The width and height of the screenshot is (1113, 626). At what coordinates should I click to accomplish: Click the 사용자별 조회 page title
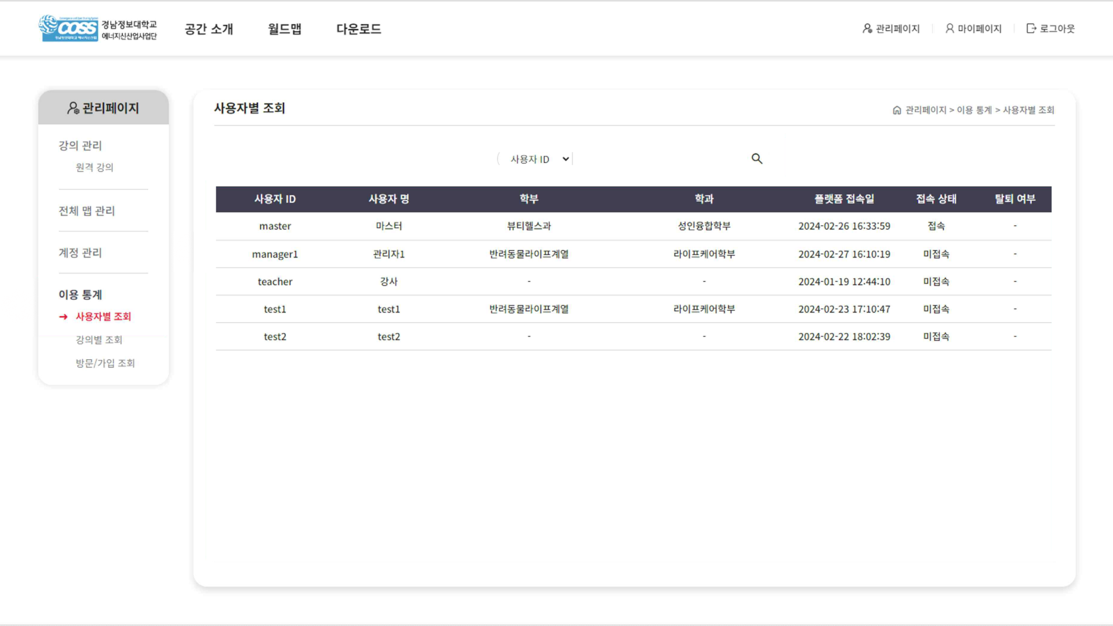pyautogui.click(x=249, y=108)
